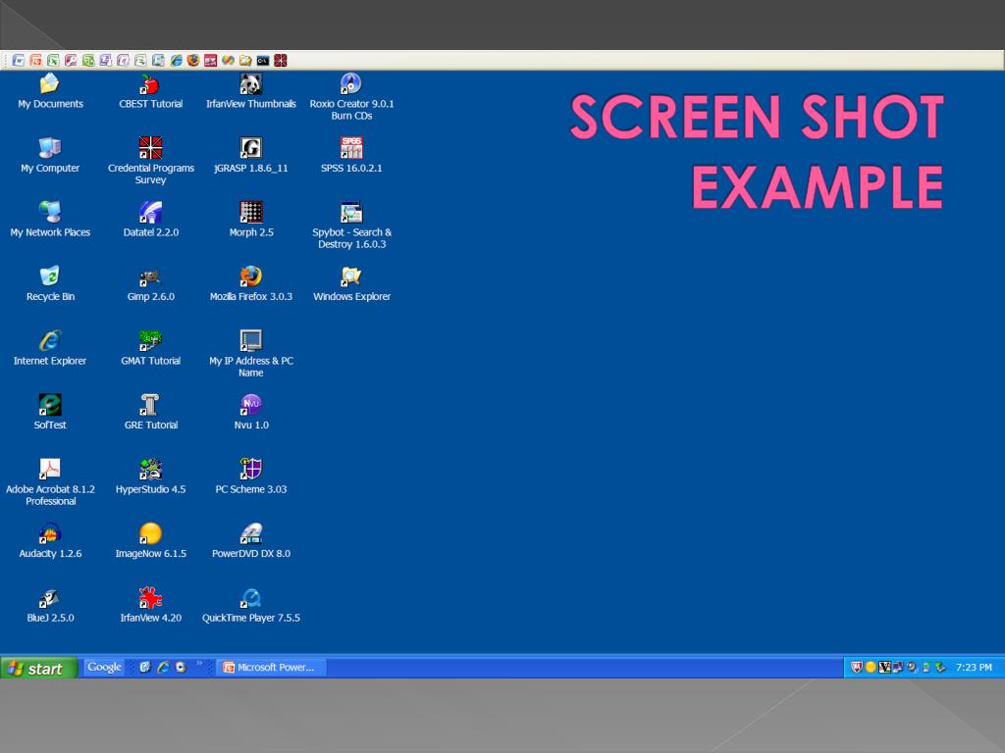The image size is (1005, 753).
Task: Click the system clock showing 7:23 PM
Action: 974,667
